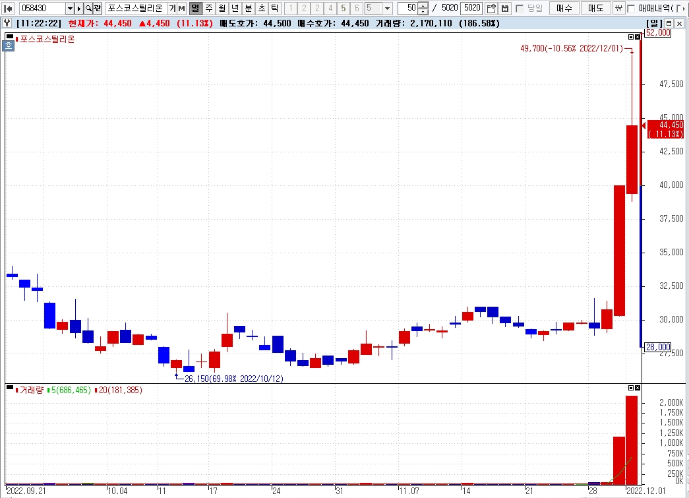The height and width of the screenshot is (498, 689).
Task: Enable the 당일 checkbox
Action: tap(520, 9)
